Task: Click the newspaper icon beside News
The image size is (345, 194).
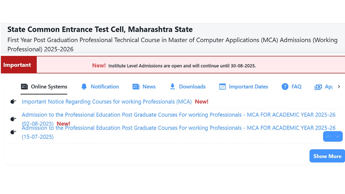Action: [x=136, y=87]
